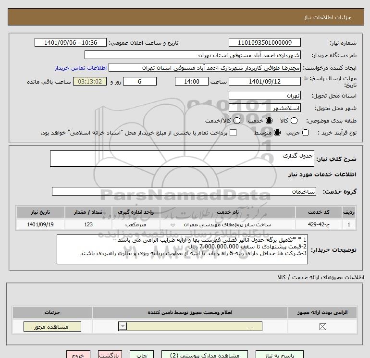Viewport: 370px width, 358px height.
Task: Click the need number field 1101093501000009
Action: pos(264,42)
